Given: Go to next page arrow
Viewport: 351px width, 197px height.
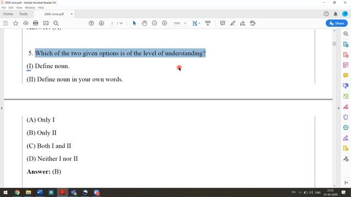Looking at the screenshot, I should [x=101, y=23].
